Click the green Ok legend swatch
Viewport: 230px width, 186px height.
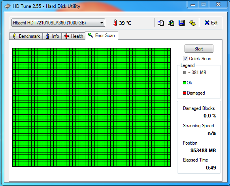click(x=185, y=83)
